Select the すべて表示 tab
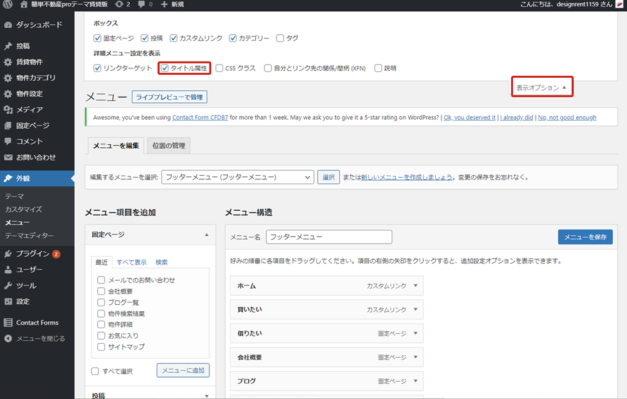 (x=132, y=262)
